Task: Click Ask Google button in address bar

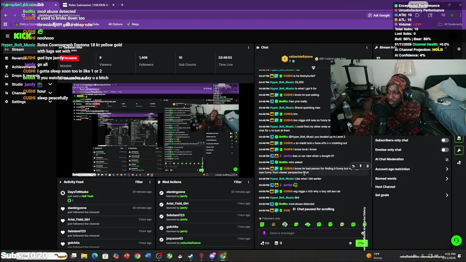Action: (x=379, y=15)
